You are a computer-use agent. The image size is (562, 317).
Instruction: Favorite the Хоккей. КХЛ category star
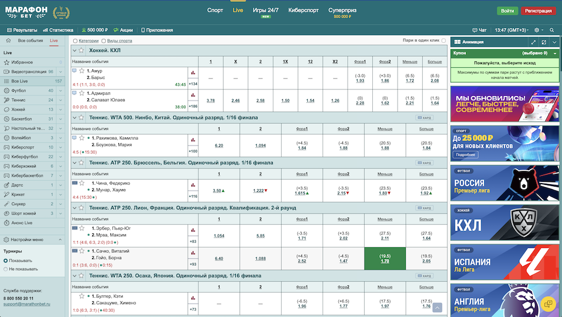pyautogui.click(x=81, y=50)
